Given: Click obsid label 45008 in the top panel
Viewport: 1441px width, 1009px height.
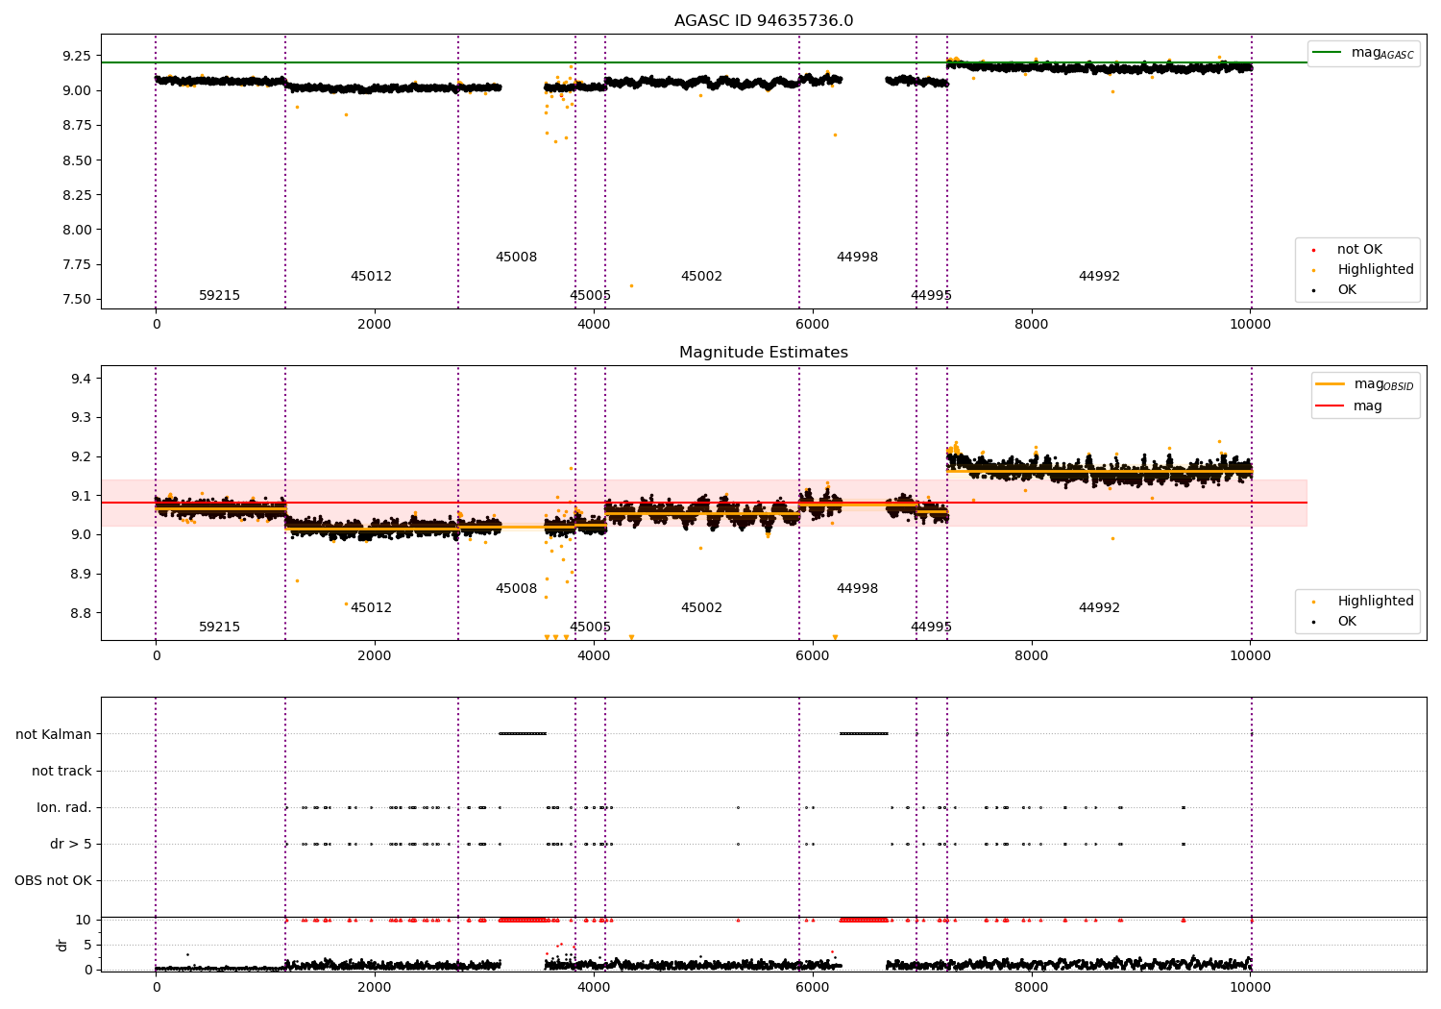Looking at the screenshot, I should [516, 258].
